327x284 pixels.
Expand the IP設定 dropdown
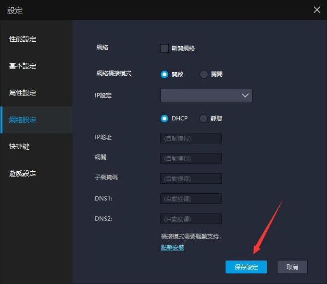click(x=206, y=95)
